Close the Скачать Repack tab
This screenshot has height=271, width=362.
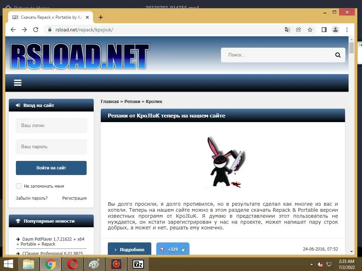click(x=87, y=17)
